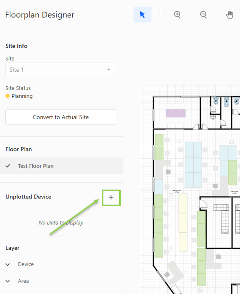
Task: Click the yellow Planning status dot
Action: coord(8,96)
